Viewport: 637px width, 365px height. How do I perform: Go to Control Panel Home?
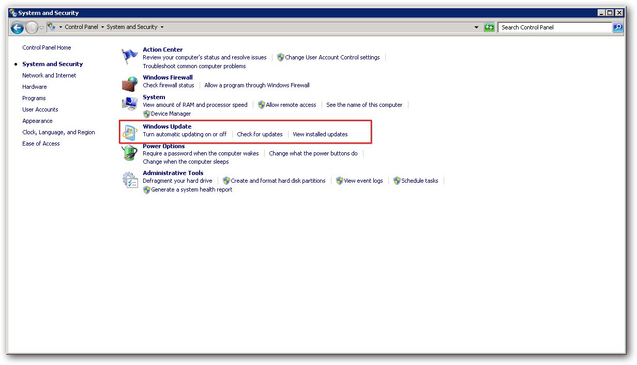(47, 47)
